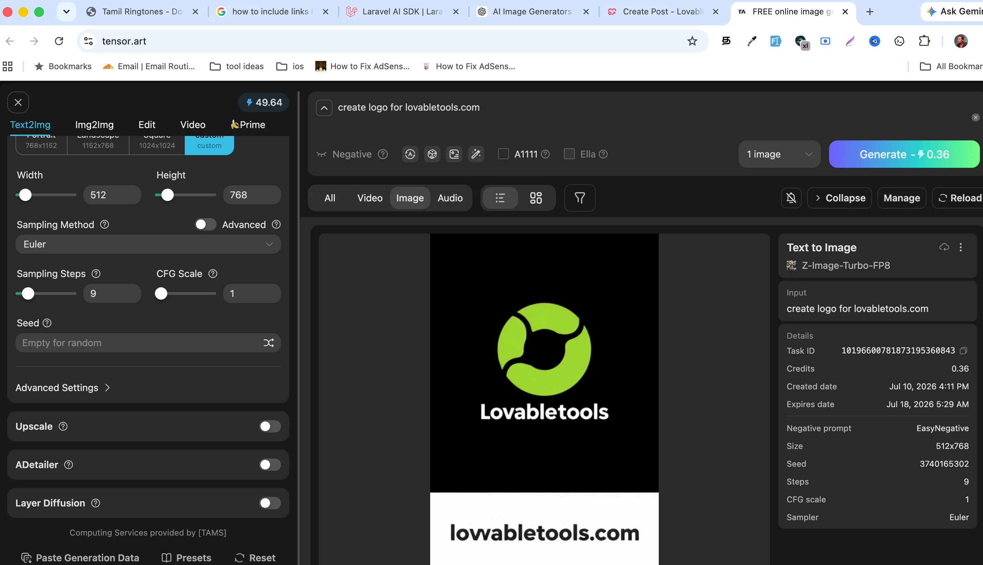Screen dimensions: 983x565
Task: Open three-dot menu on Text to Image card
Action: tap(960, 247)
